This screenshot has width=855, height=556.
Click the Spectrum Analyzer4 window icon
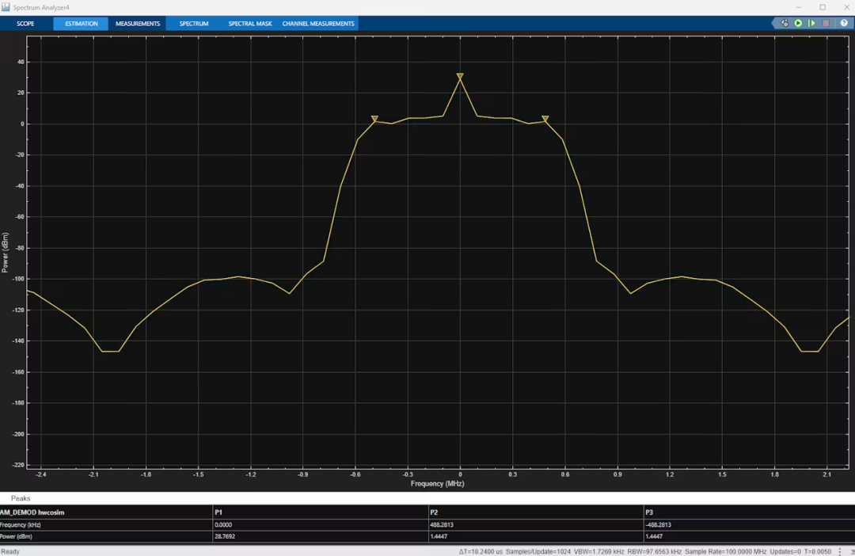[6, 7]
